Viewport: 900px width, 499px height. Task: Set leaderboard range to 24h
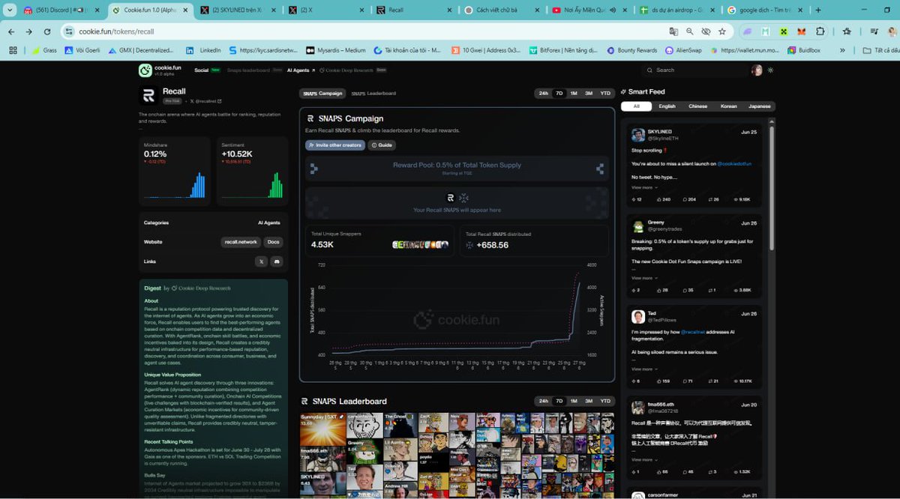(x=544, y=401)
